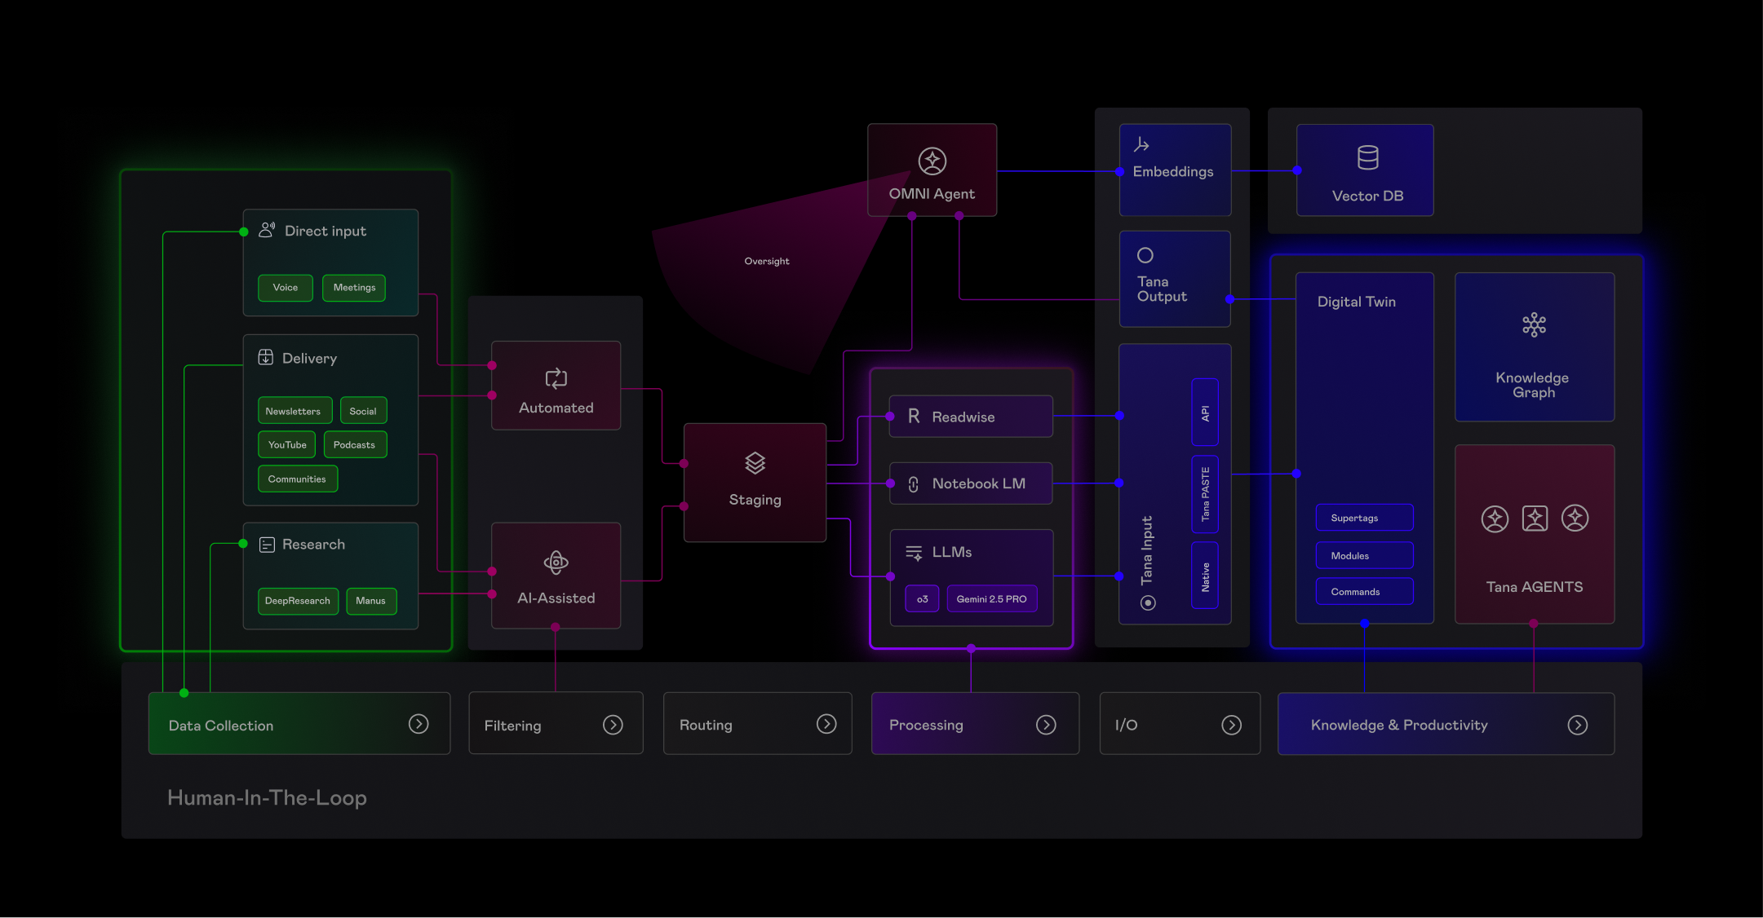Click the Vector DB label
Image resolution: width=1763 pixels, height=918 pixels.
coord(1368,196)
